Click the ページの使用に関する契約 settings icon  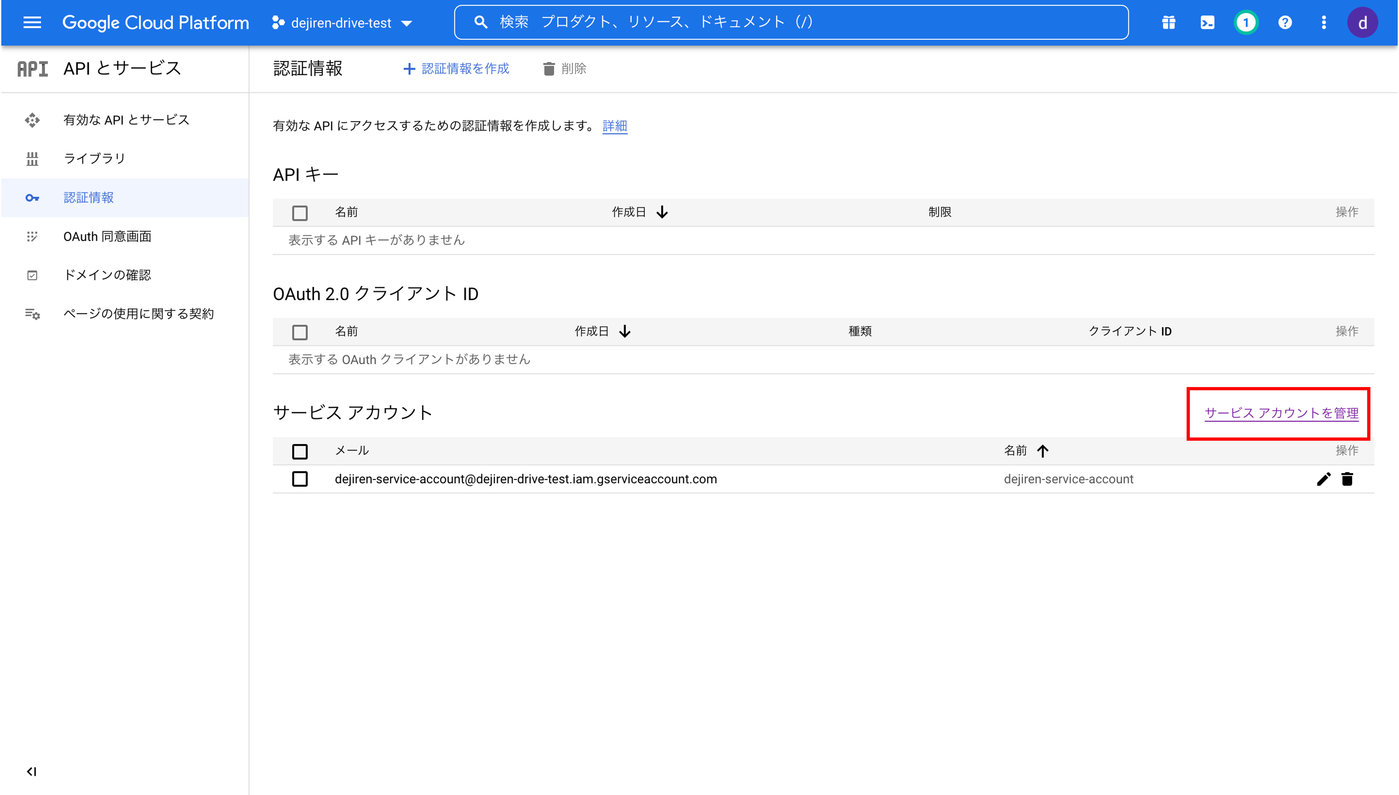tap(32, 314)
